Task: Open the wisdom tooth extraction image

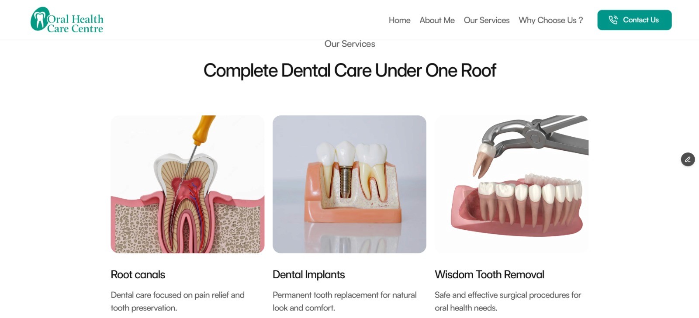Action: click(x=512, y=184)
